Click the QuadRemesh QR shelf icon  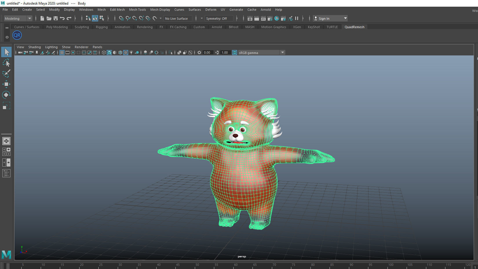click(17, 35)
